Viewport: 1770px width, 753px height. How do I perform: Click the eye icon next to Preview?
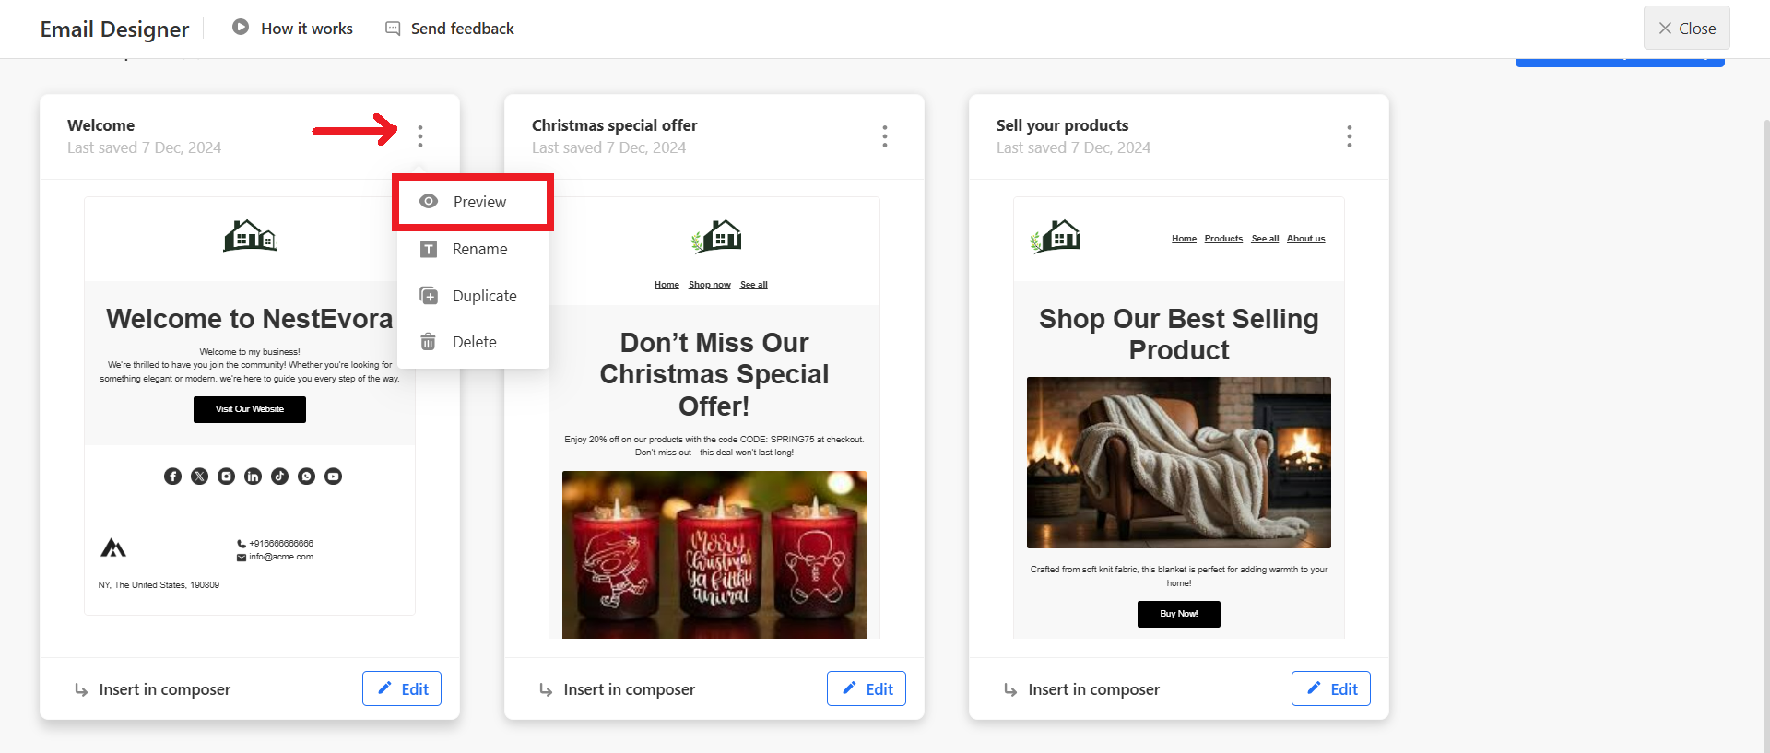click(429, 202)
